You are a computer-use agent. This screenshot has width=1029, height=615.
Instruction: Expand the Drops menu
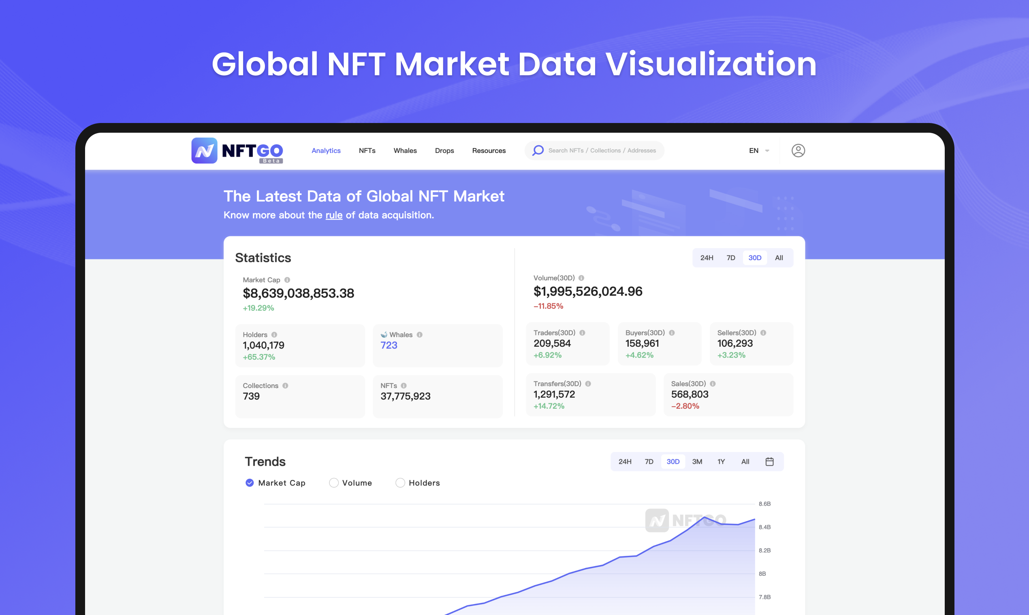click(444, 151)
